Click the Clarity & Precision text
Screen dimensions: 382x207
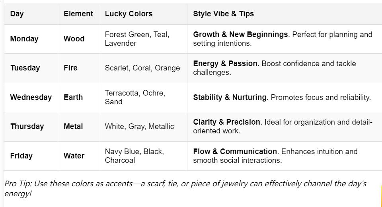[226, 122]
